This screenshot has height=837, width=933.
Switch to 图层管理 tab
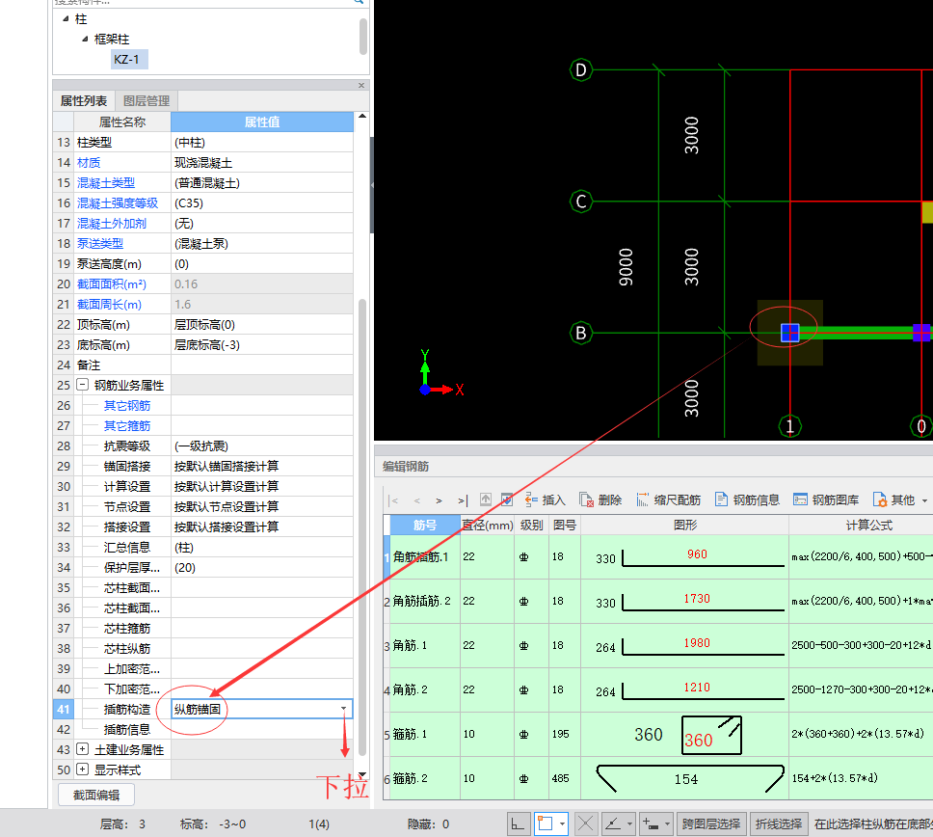pyautogui.click(x=147, y=100)
